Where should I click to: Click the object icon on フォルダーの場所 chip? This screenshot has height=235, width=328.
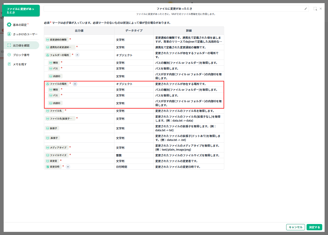pyautogui.click(x=48, y=55)
